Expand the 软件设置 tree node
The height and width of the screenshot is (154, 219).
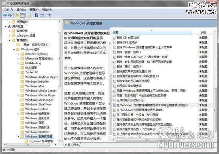(x=10, y=31)
